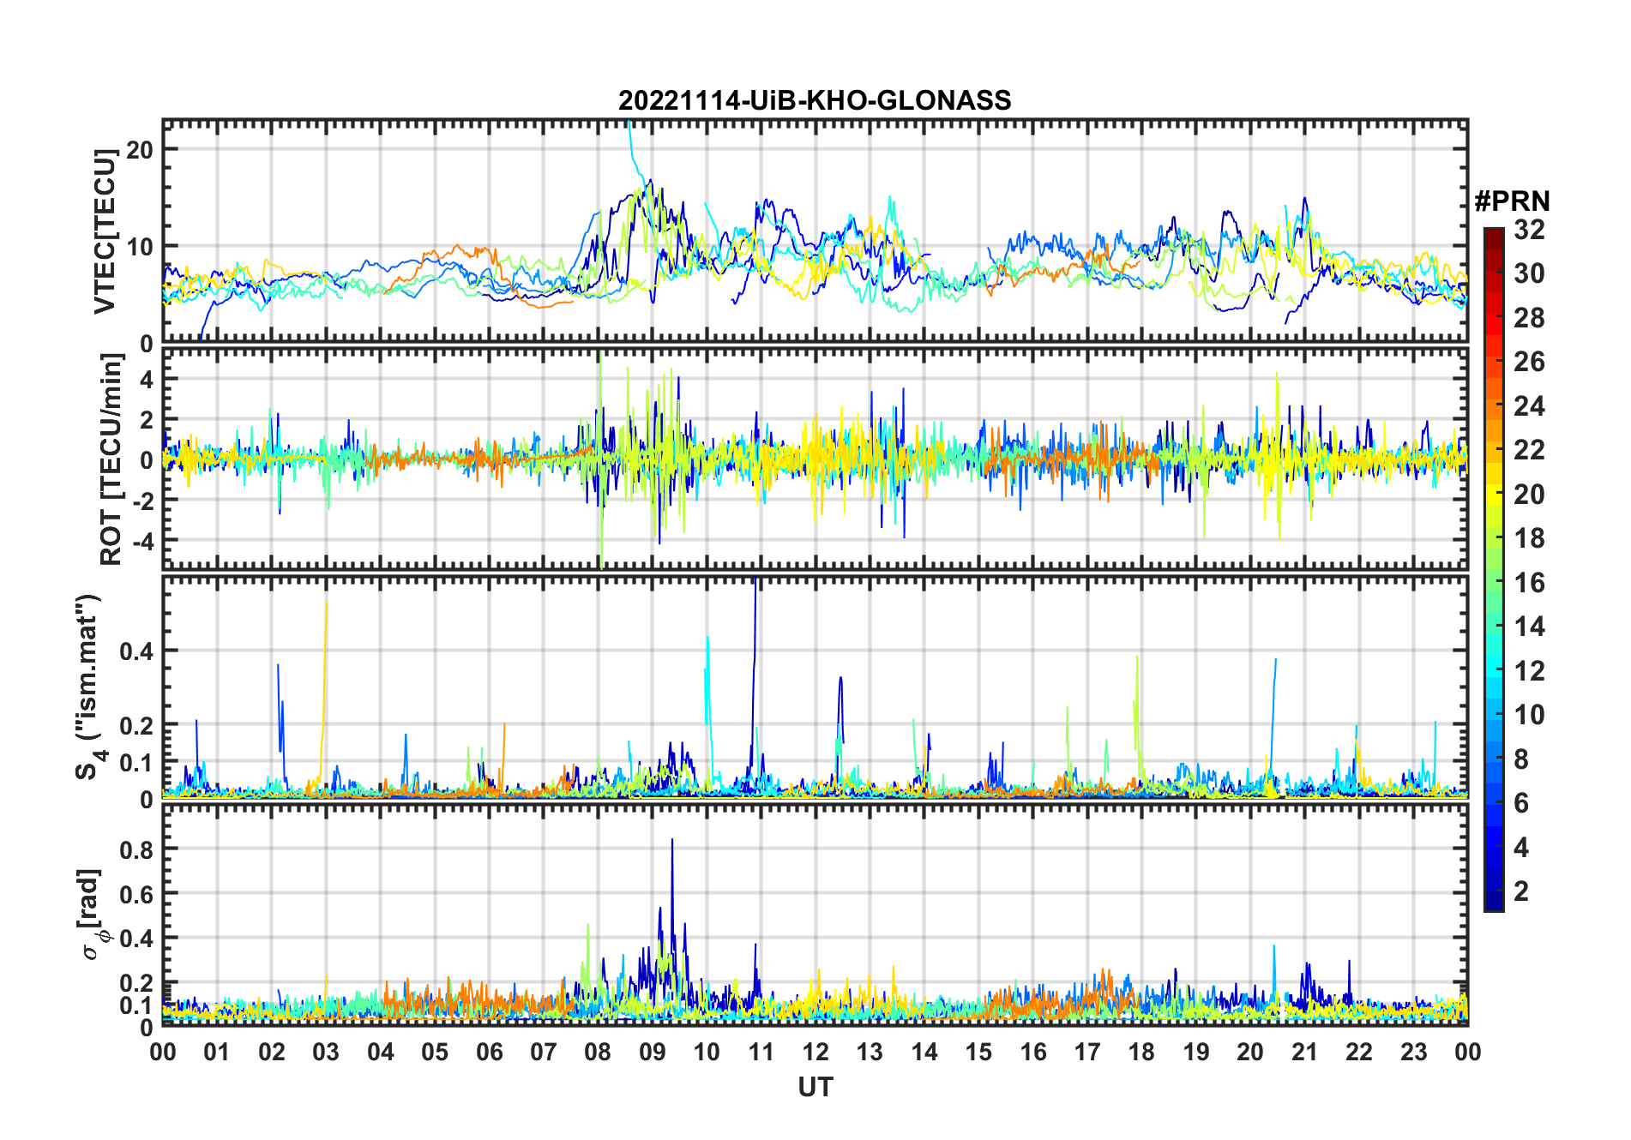Click colorbar tick label 32

[1529, 230]
